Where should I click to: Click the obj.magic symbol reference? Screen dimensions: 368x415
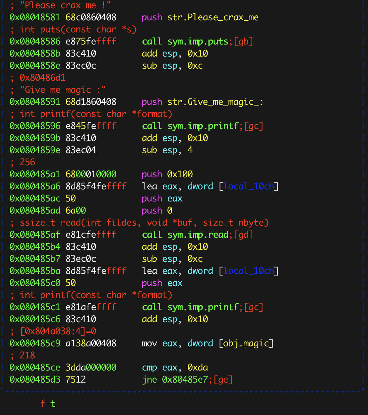246,344
